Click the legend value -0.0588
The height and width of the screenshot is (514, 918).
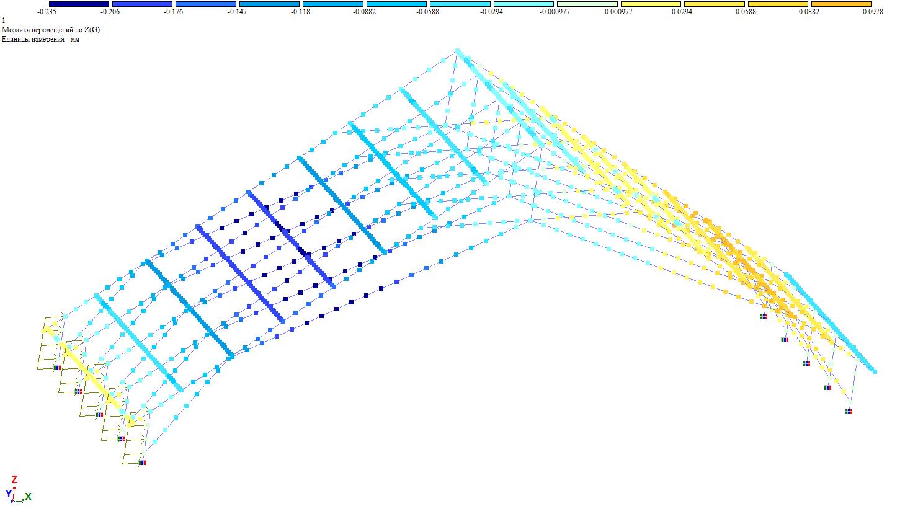[x=428, y=12]
